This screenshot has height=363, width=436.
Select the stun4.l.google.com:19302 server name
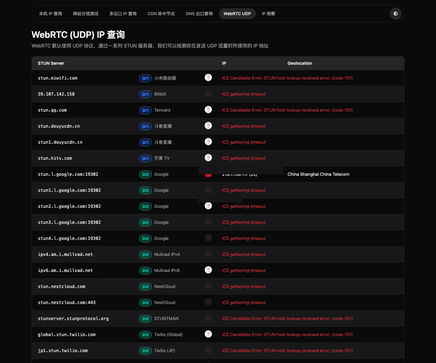tap(69, 238)
